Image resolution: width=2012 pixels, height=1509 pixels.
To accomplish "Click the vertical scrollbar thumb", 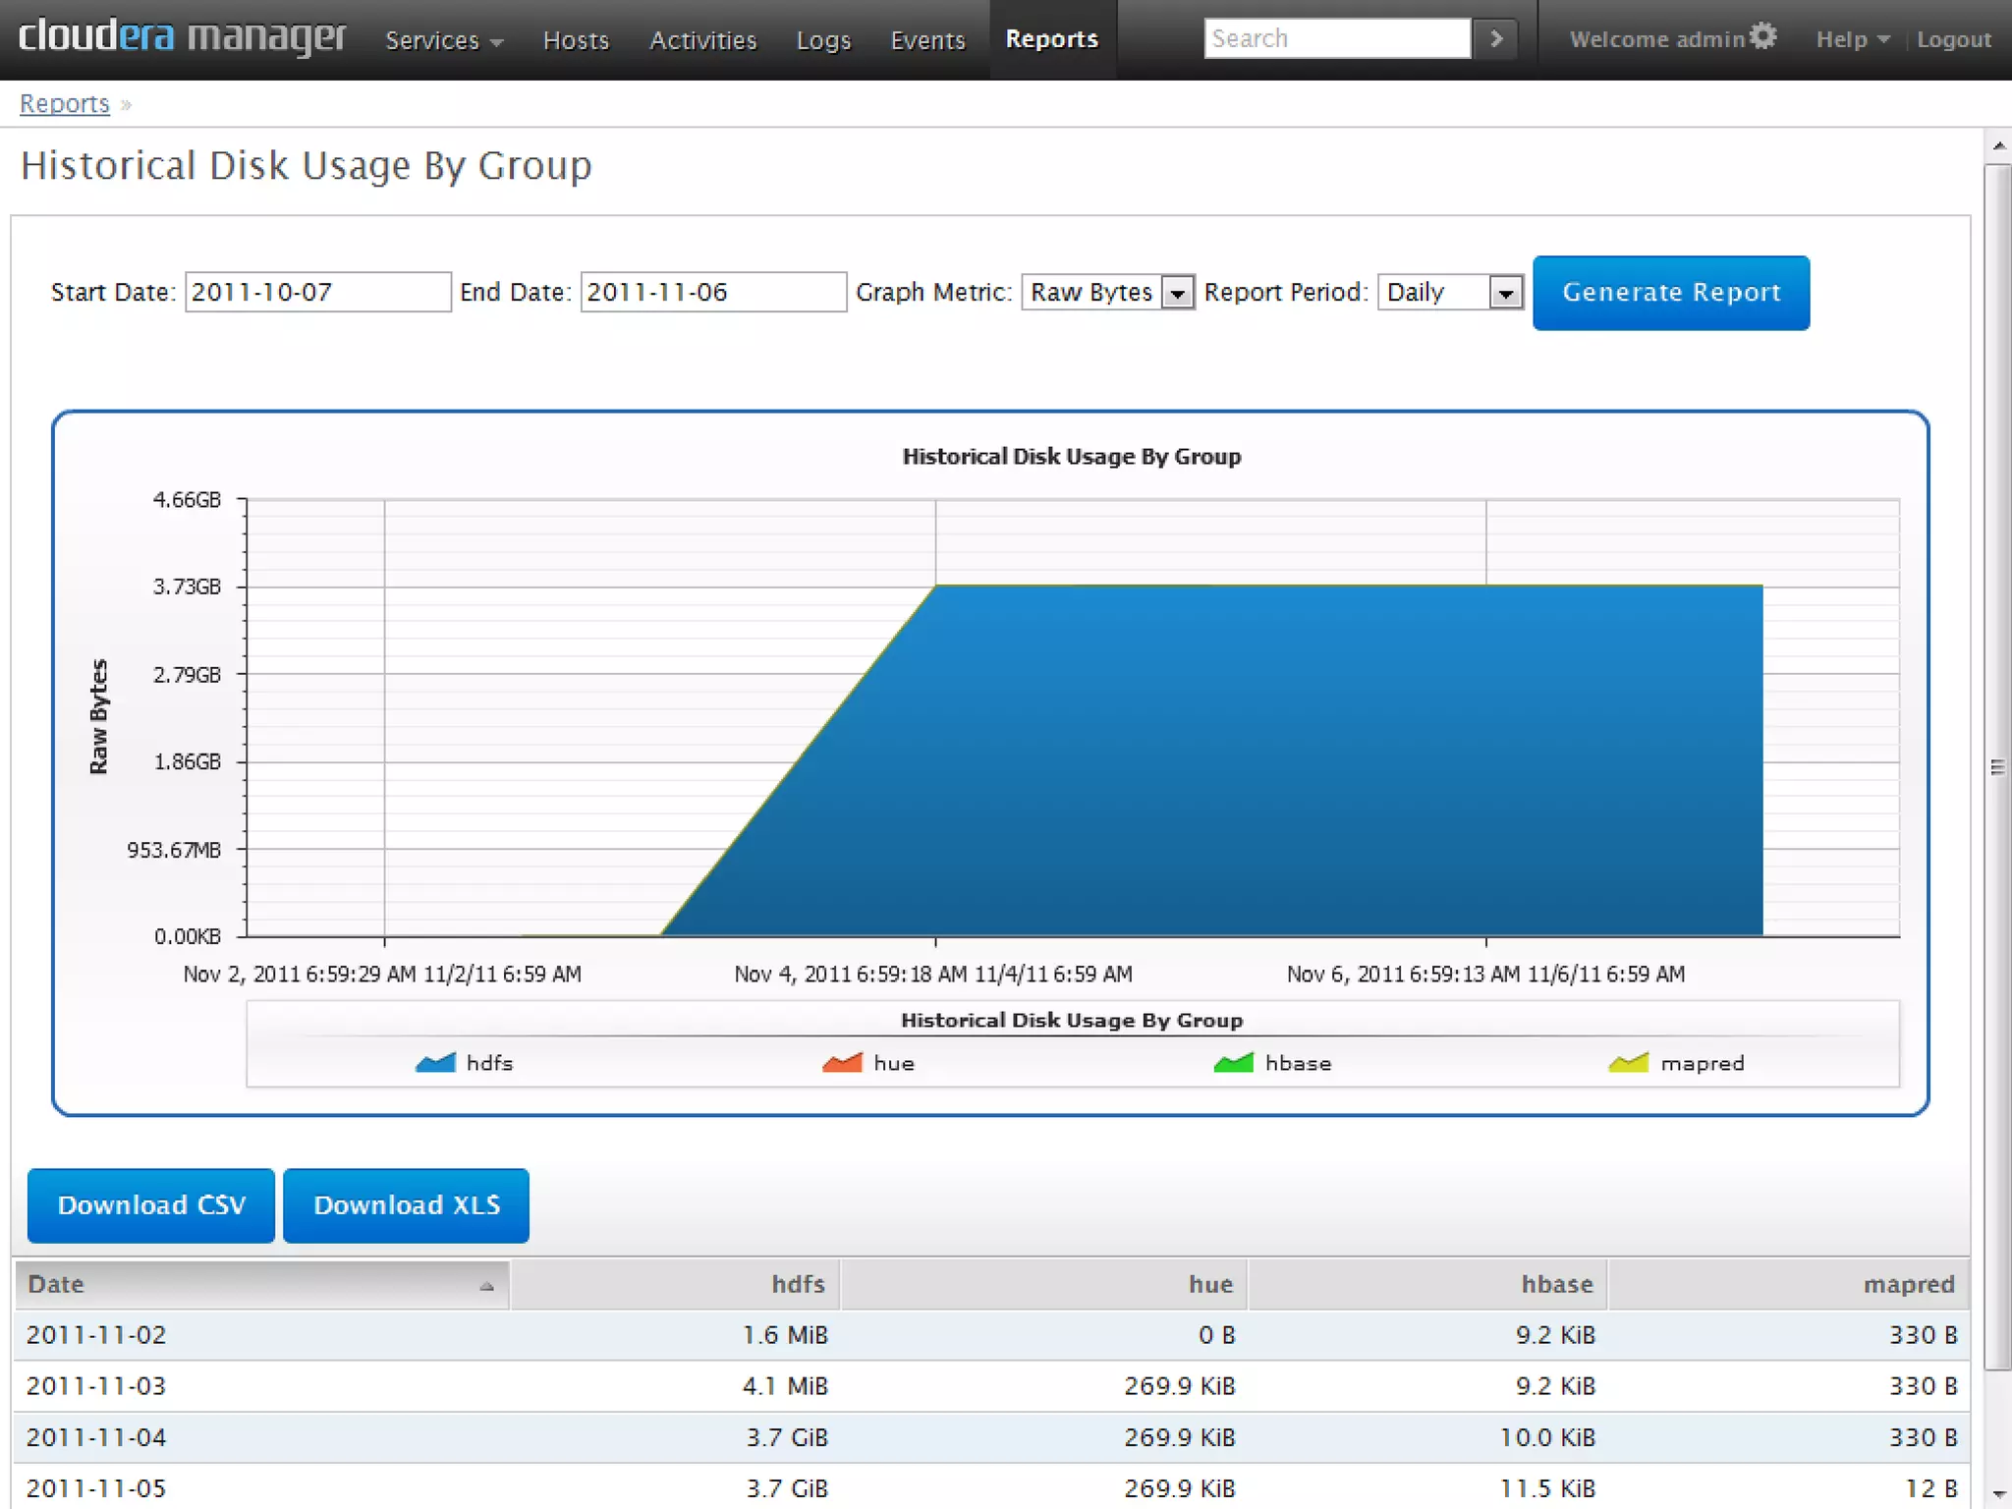I will [1997, 766].
